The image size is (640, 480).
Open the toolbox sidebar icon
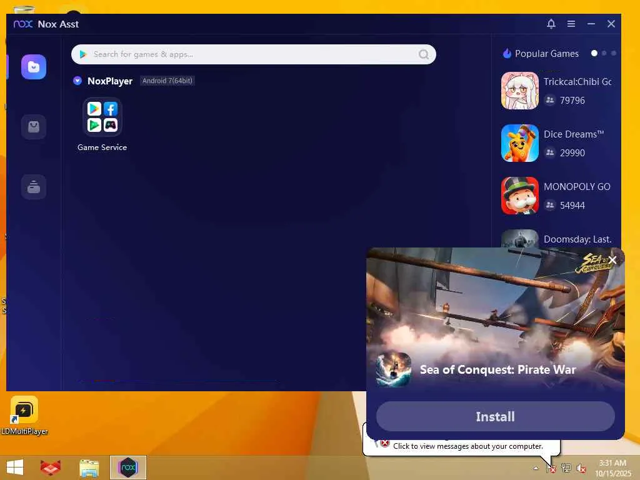pos(34,187)
